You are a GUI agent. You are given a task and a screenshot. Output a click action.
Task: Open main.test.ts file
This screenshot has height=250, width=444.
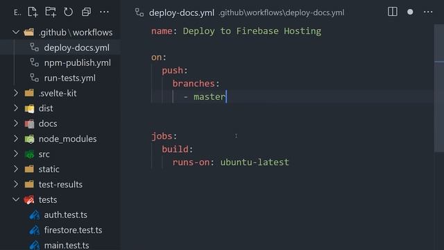pos(67,245)
